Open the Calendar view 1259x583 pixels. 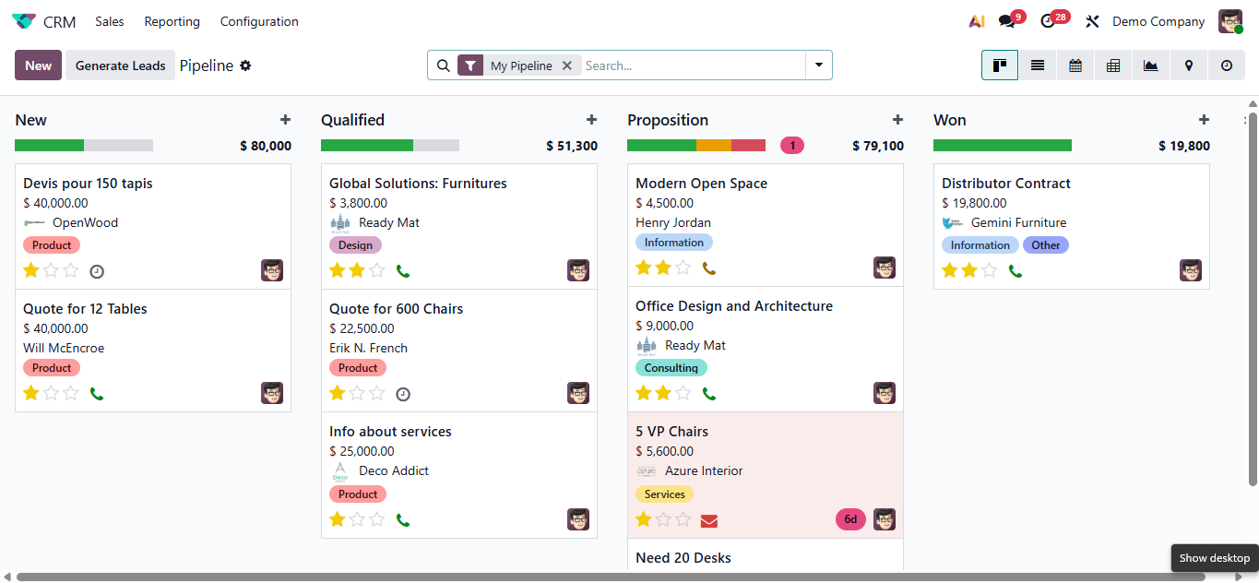coord(1075,65)
